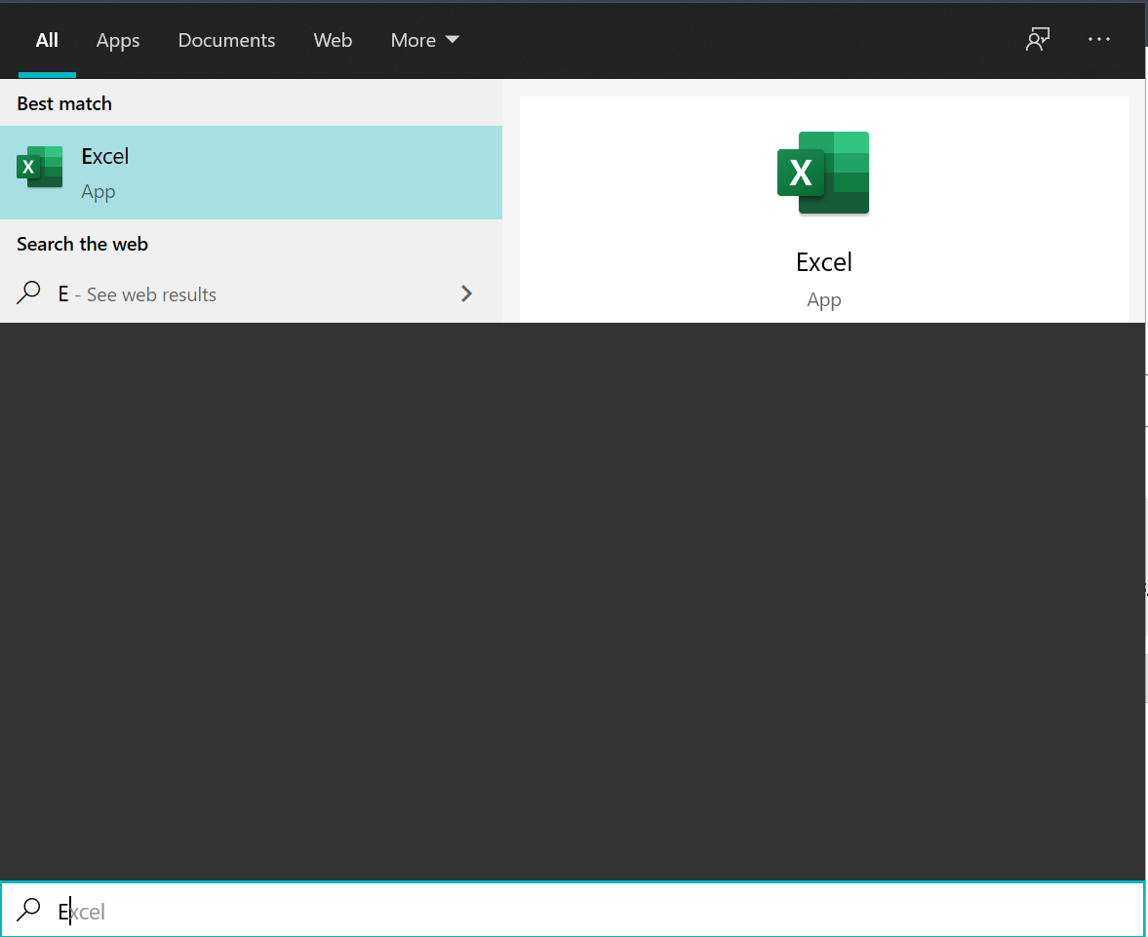The height and width of the screenshot is (937, 1148).
Task: Click the feedback person icon in header
Action: click(1038, 40)
